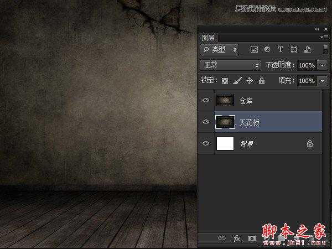The width and height of the screenshot is (332, 249).
Task: Filter layers by smart object type
Action: coord(306,50)
